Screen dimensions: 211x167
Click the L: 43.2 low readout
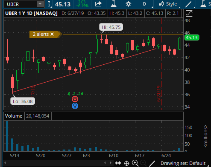[x=135, y=13]
